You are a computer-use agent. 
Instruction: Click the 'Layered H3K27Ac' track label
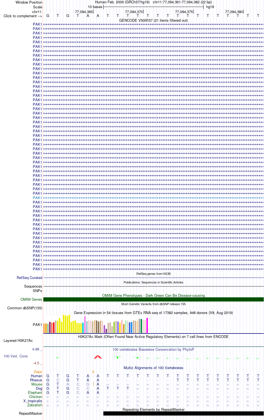click(18, 340)
